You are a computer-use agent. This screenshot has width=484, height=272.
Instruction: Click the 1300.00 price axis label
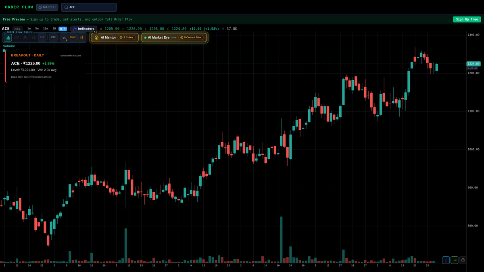coord(474,35)
